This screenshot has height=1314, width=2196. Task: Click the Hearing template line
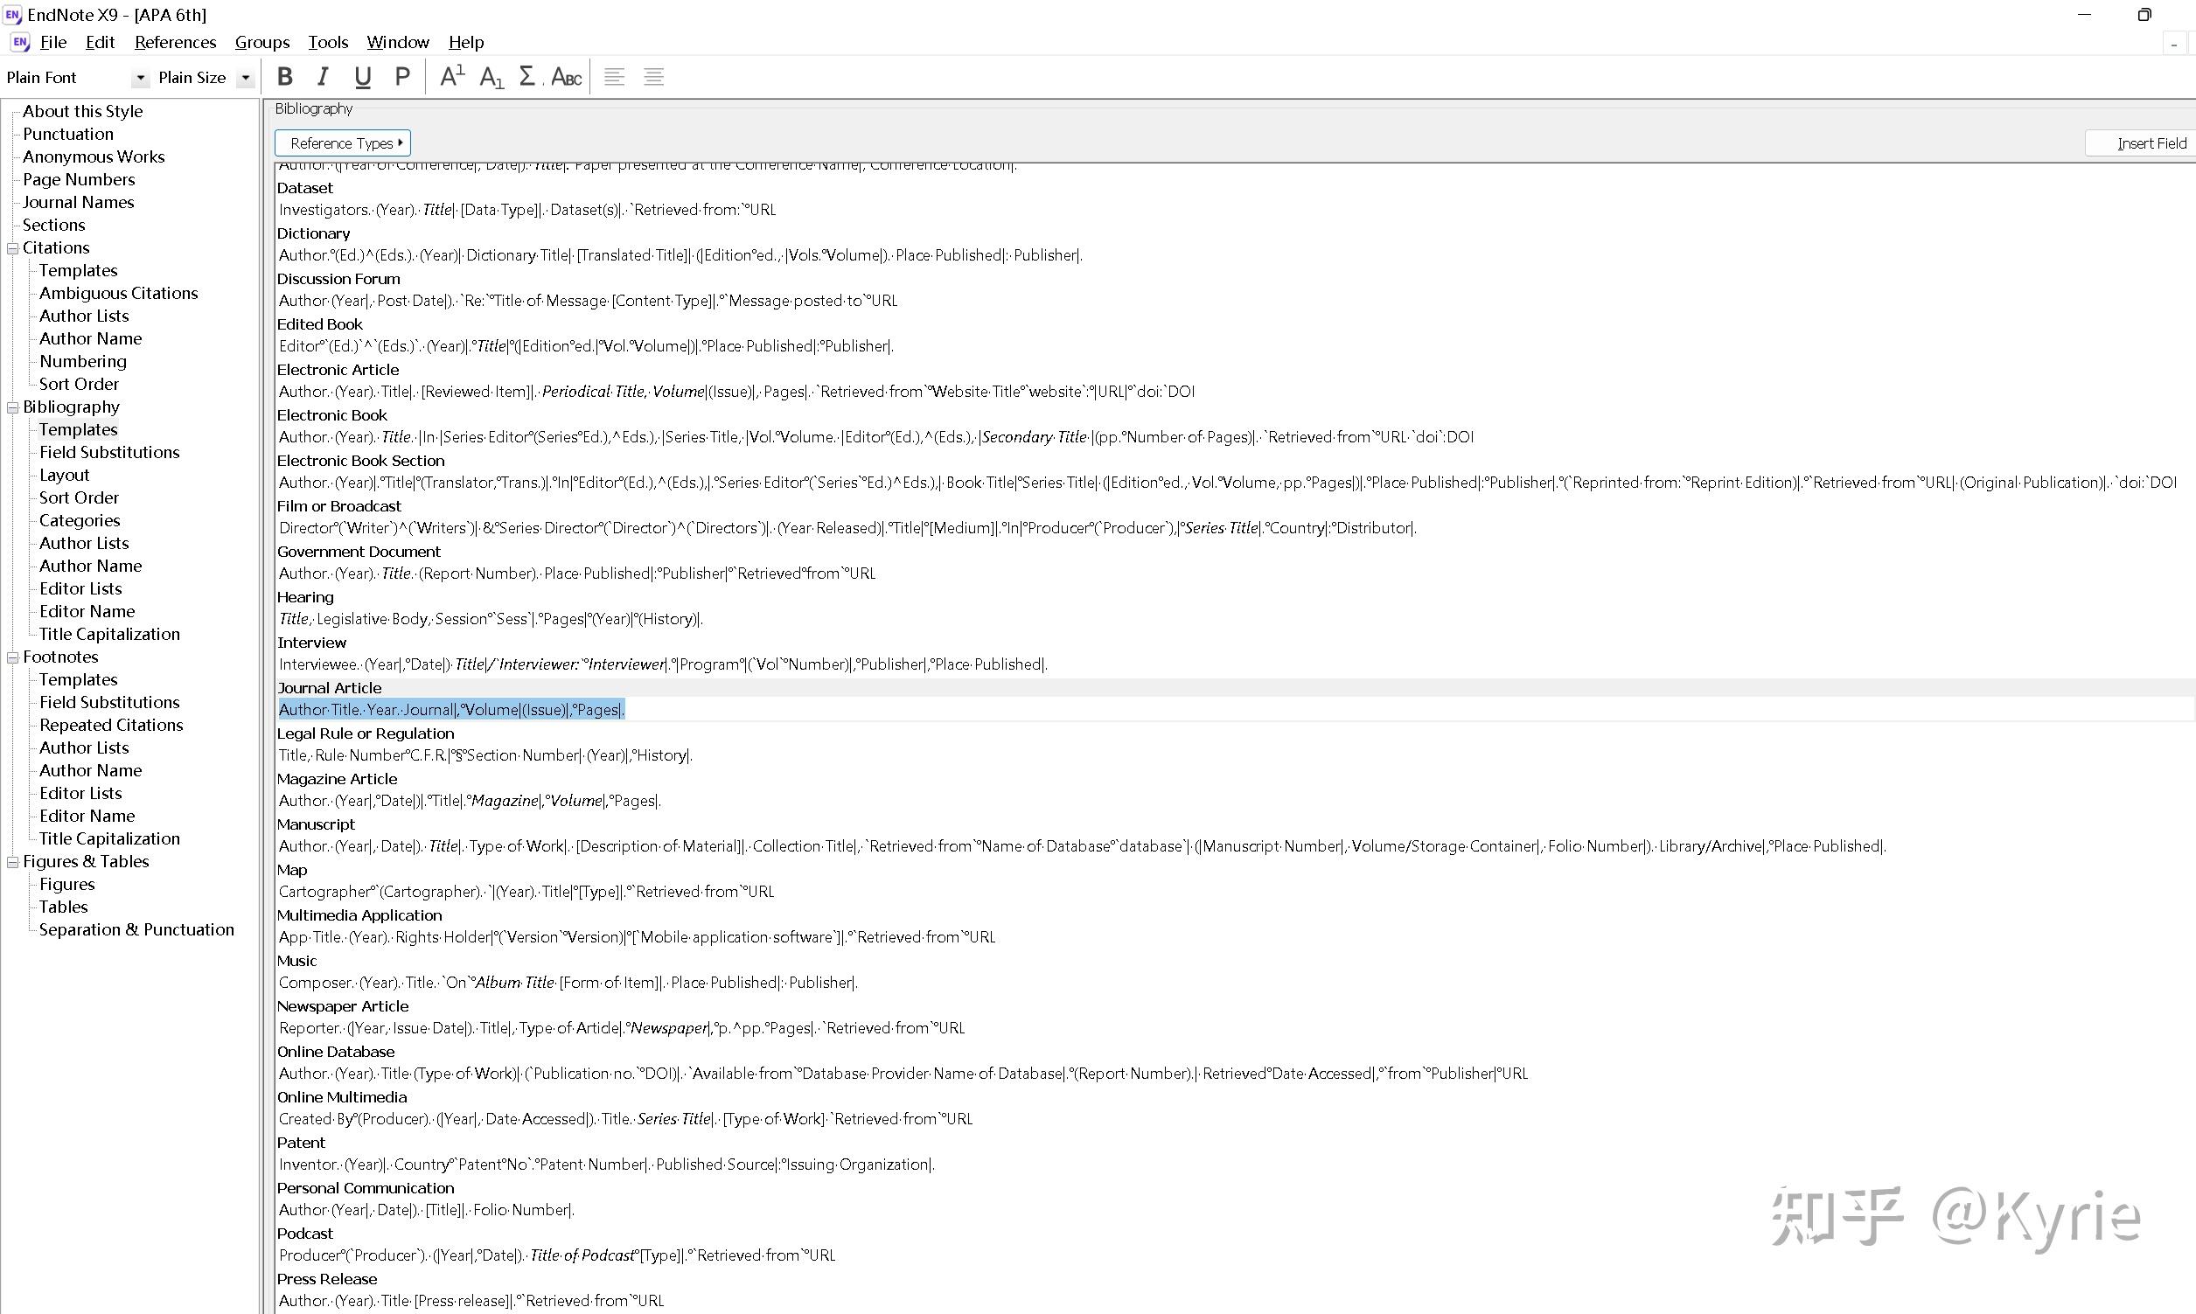491,619
